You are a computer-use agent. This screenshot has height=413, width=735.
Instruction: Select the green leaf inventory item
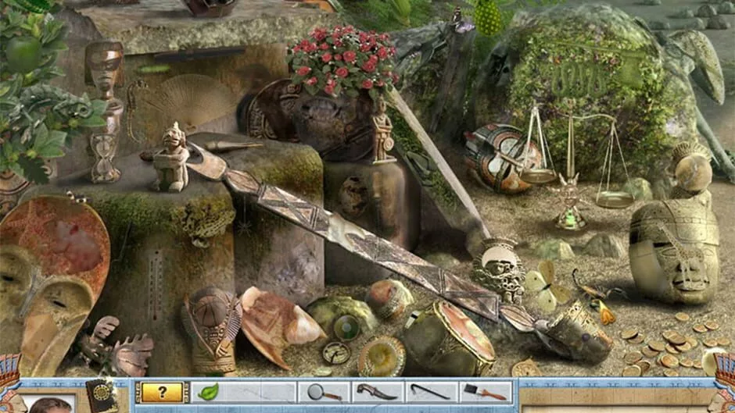click(x=208, y=392)
